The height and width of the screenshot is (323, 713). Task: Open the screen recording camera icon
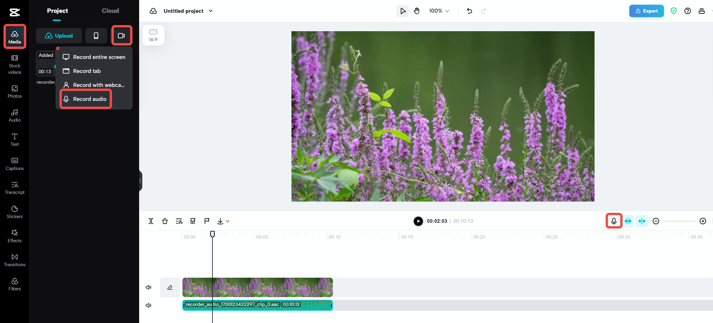coord(122,35)
